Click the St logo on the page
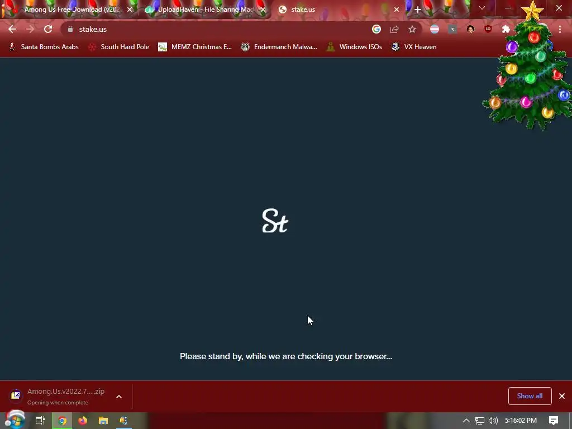 coord(275,221)
